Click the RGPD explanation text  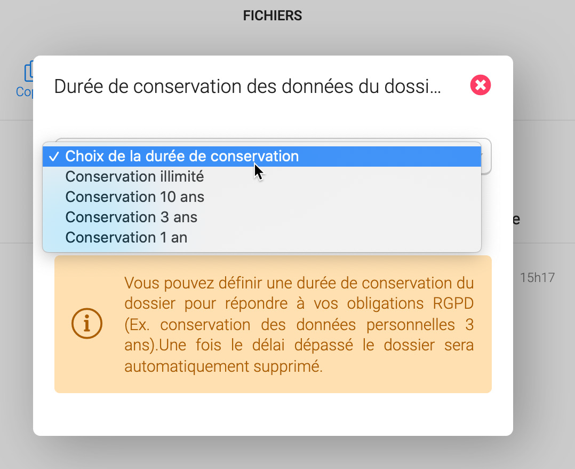pos(299,324)
